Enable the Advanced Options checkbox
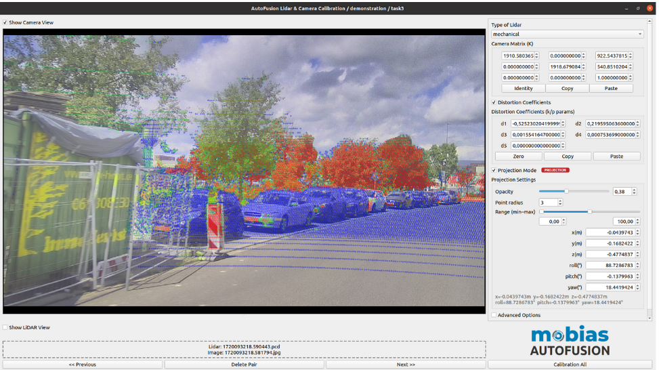This screenshot has height=370, width=659. [x=494, y=315]
